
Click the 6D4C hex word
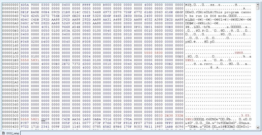coord(25,20)
